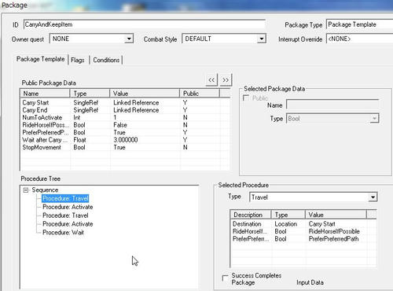This screenshot has width=393, height=291.
Task: Click the 3.000000 float value cell
Action: click(x=126, y=140)
